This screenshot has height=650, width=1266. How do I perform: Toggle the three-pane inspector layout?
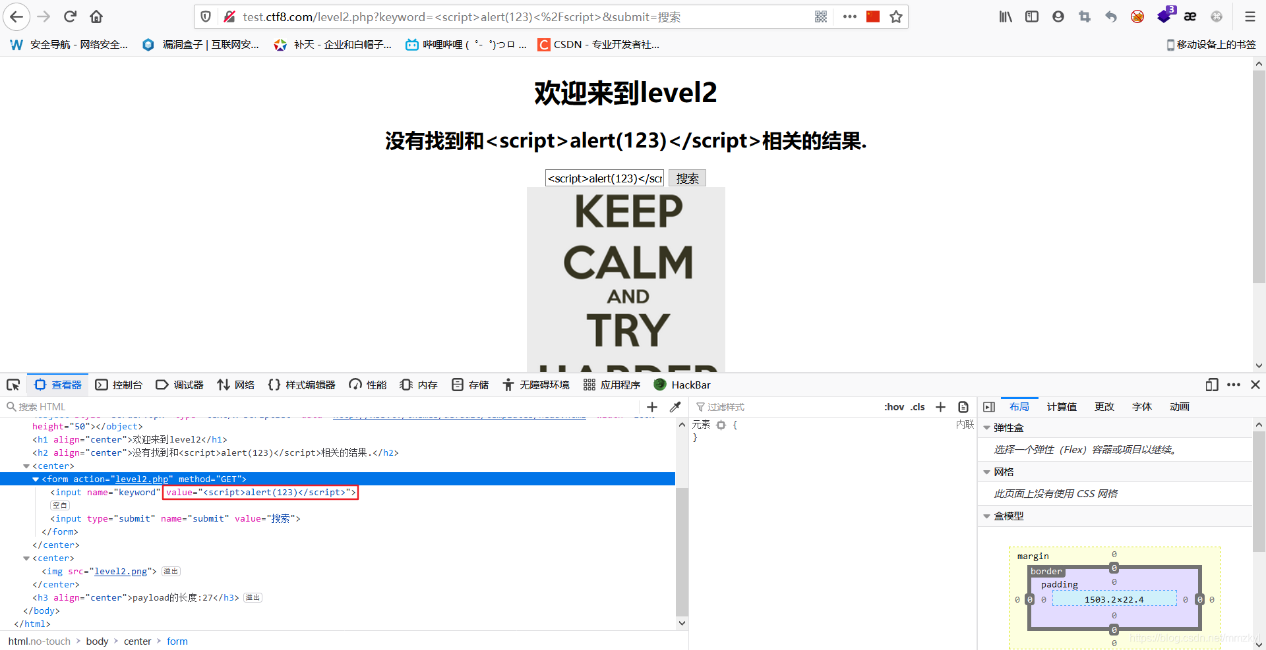(989, 407)
